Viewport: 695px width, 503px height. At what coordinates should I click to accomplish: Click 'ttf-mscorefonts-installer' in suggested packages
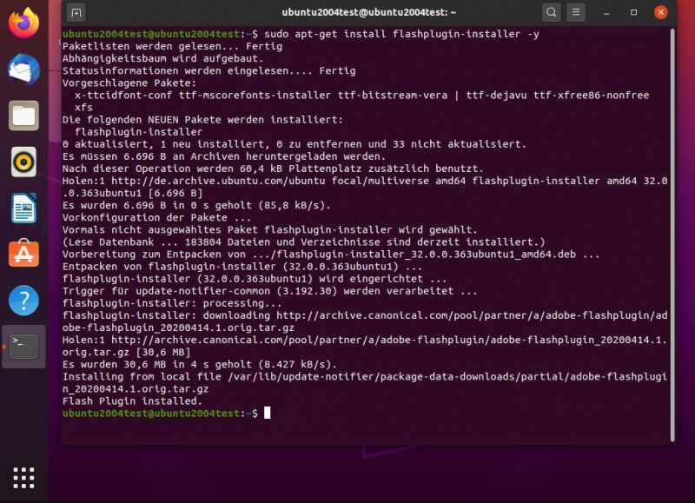255,96
